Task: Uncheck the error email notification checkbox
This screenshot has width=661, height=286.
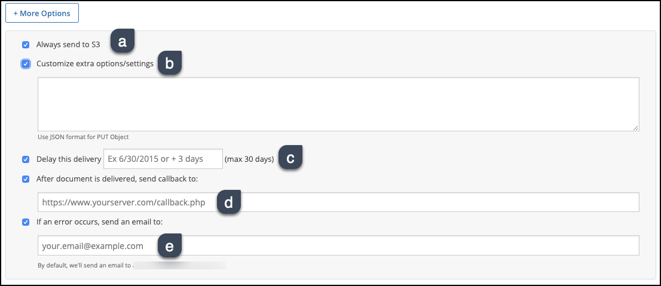Action: pos(26,222)
